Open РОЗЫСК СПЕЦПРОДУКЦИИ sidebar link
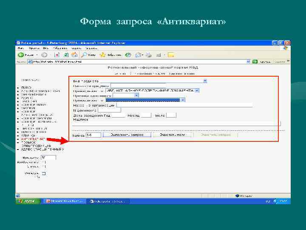This screenshot has width=306, height=230. [x=36, y=144]
